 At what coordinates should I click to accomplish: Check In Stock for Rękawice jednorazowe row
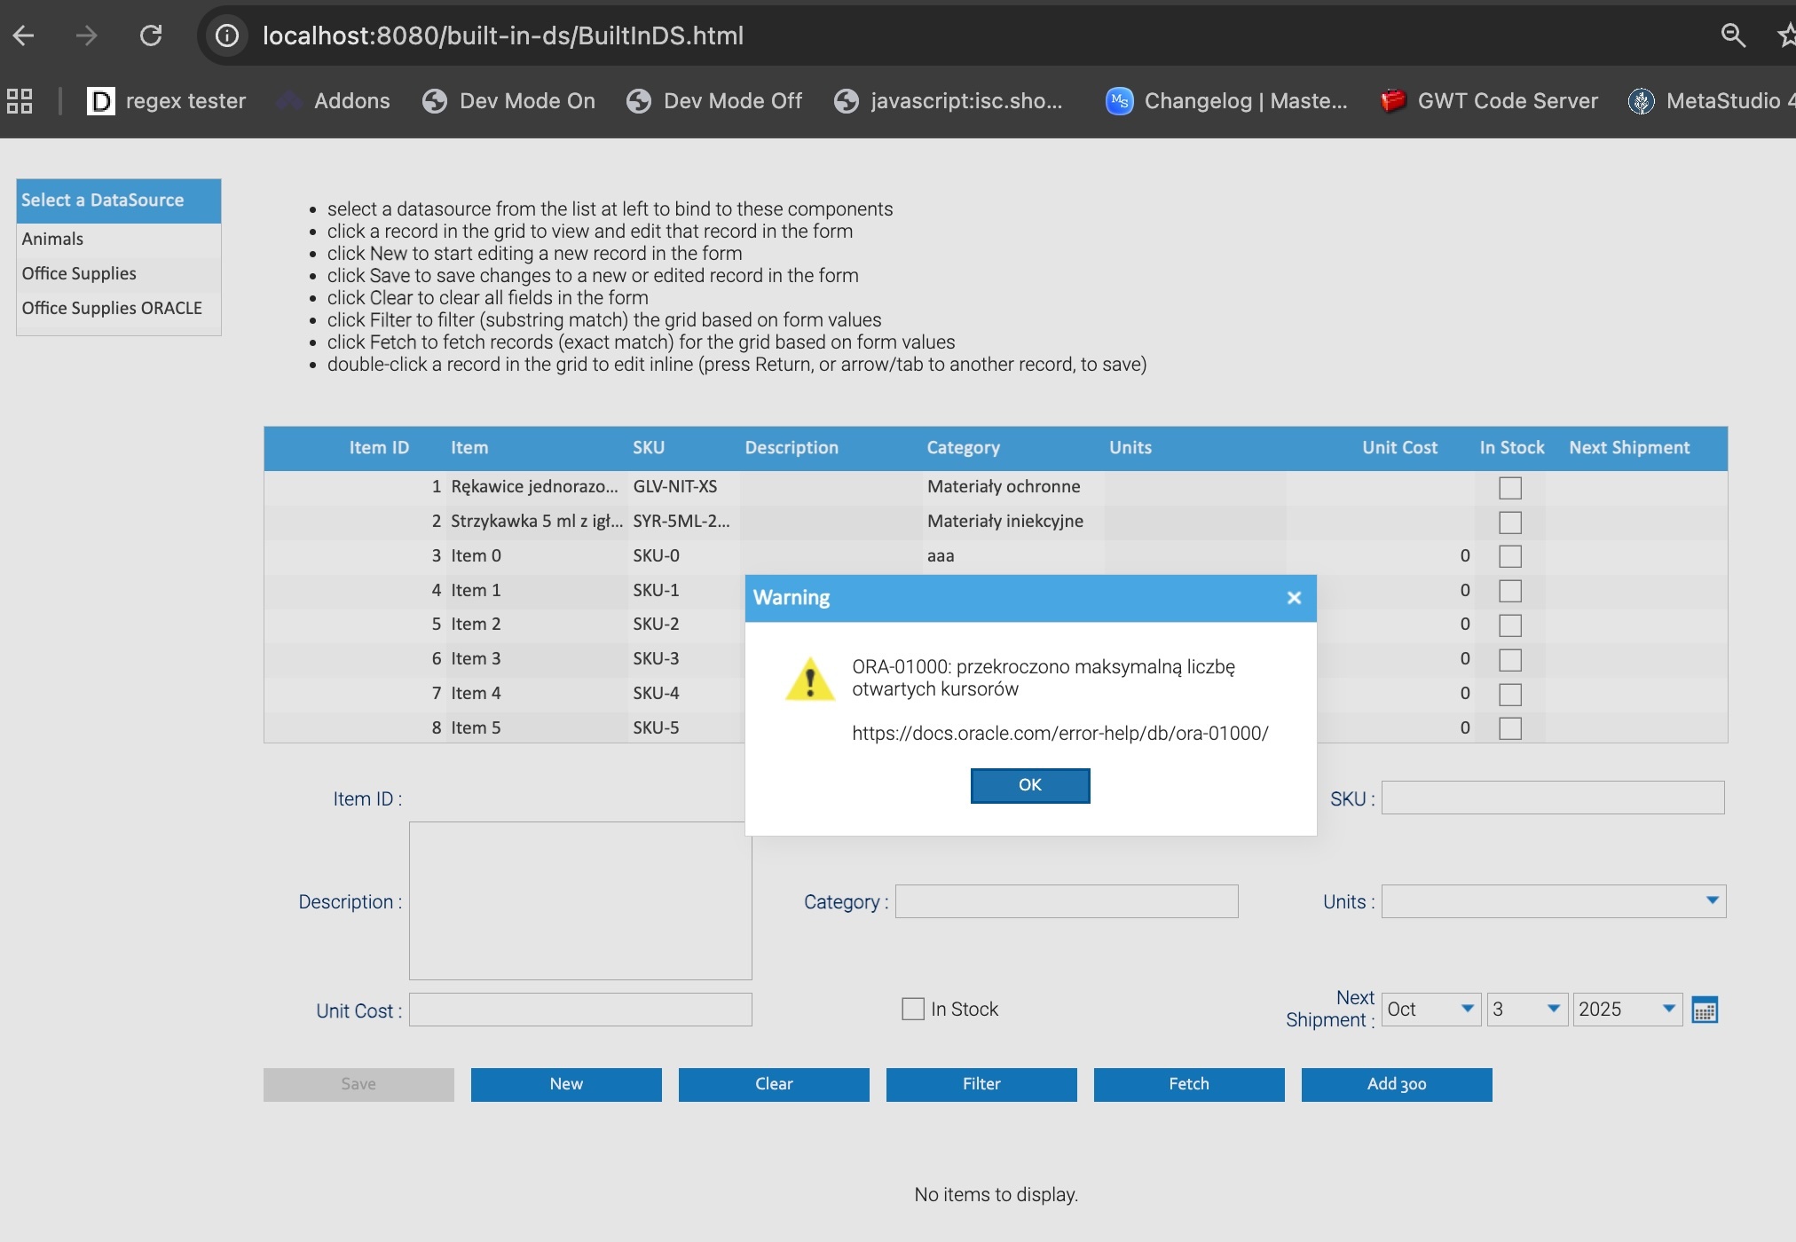[1509, 488]
